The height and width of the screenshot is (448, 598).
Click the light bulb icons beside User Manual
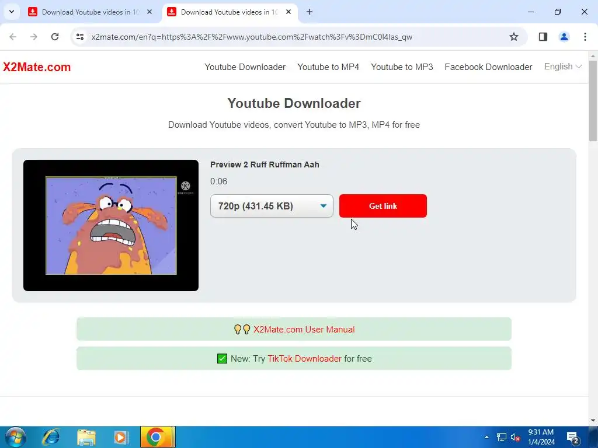[x=242, y=329]
